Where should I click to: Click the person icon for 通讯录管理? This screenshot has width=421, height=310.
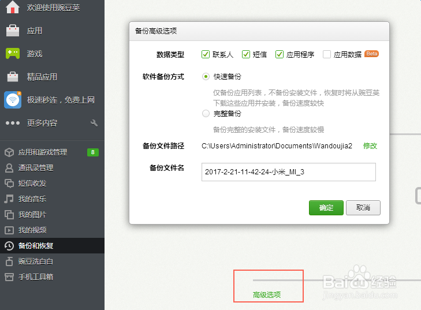(x=9, y=168)
